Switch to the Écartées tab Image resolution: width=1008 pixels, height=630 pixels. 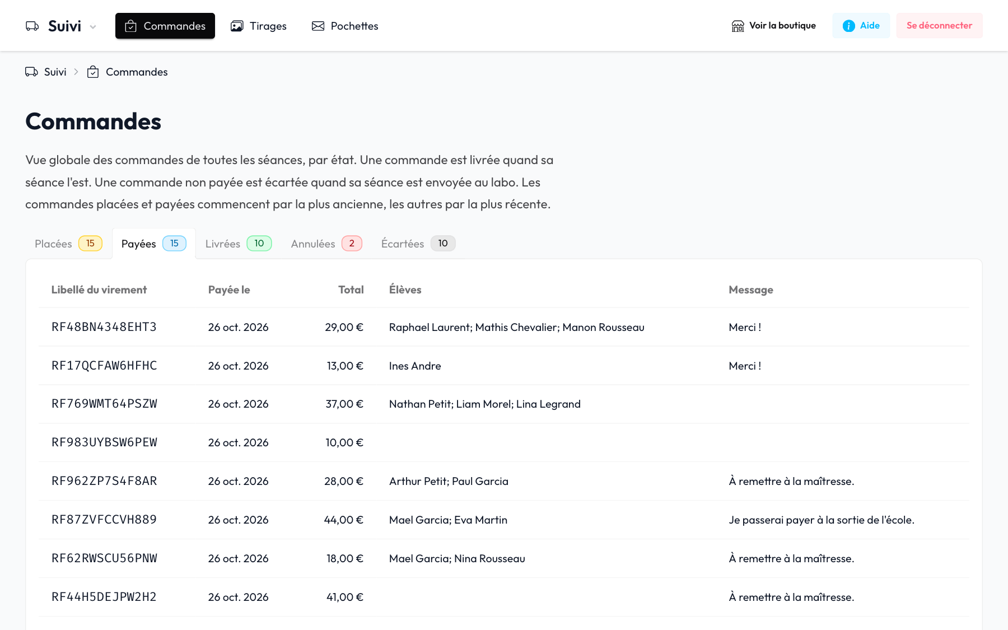[x=418, y=244]
